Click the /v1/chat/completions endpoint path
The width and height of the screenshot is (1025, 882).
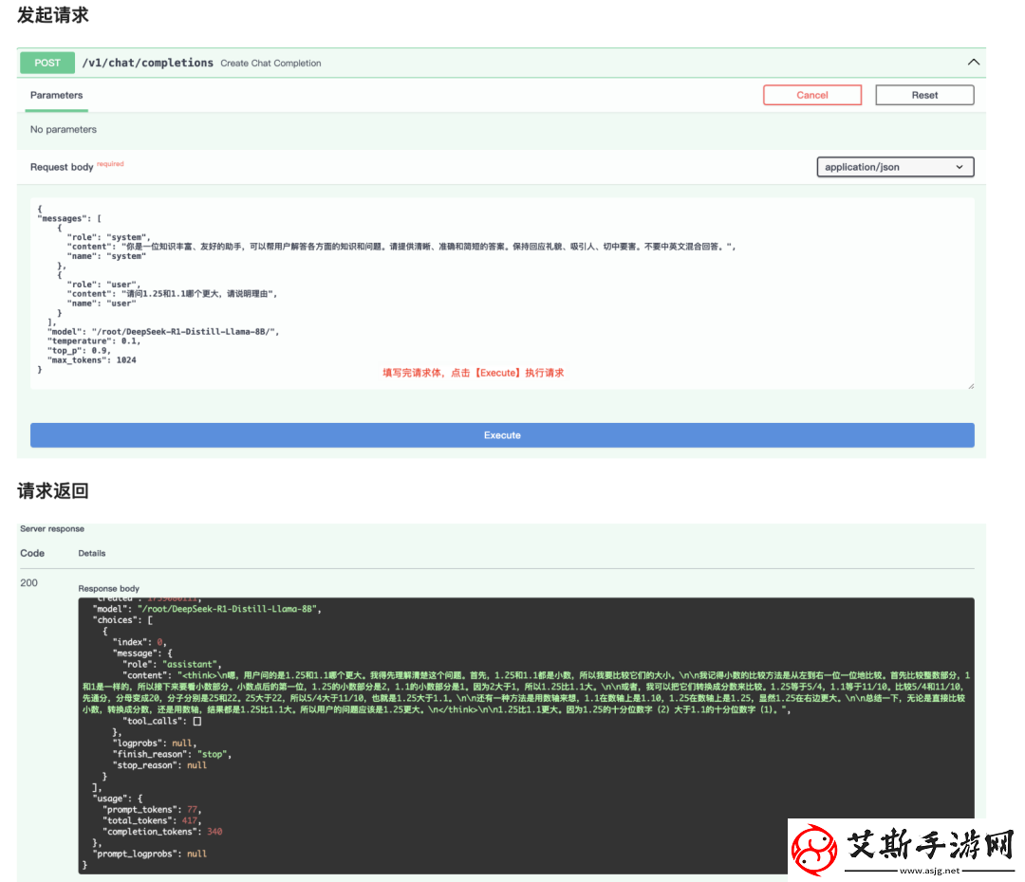[x=148, y=63]
